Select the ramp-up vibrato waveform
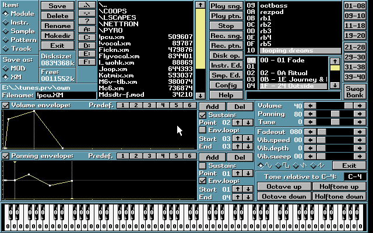 click(x=314, y=165)
